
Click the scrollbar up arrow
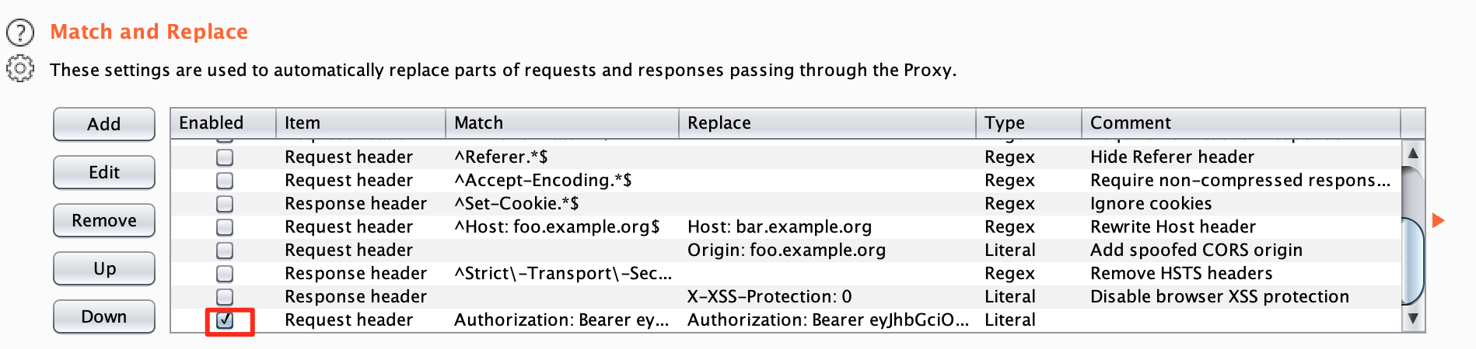pyautogui.click(x=1413, y=153)
